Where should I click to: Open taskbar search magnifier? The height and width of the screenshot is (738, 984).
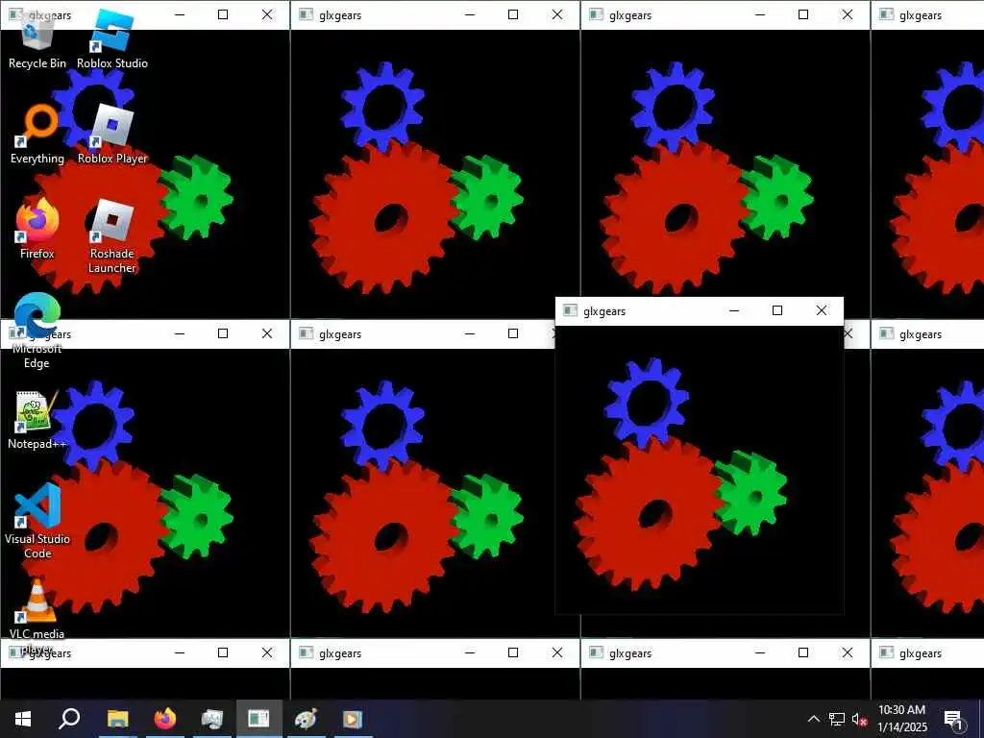(69, 719)
